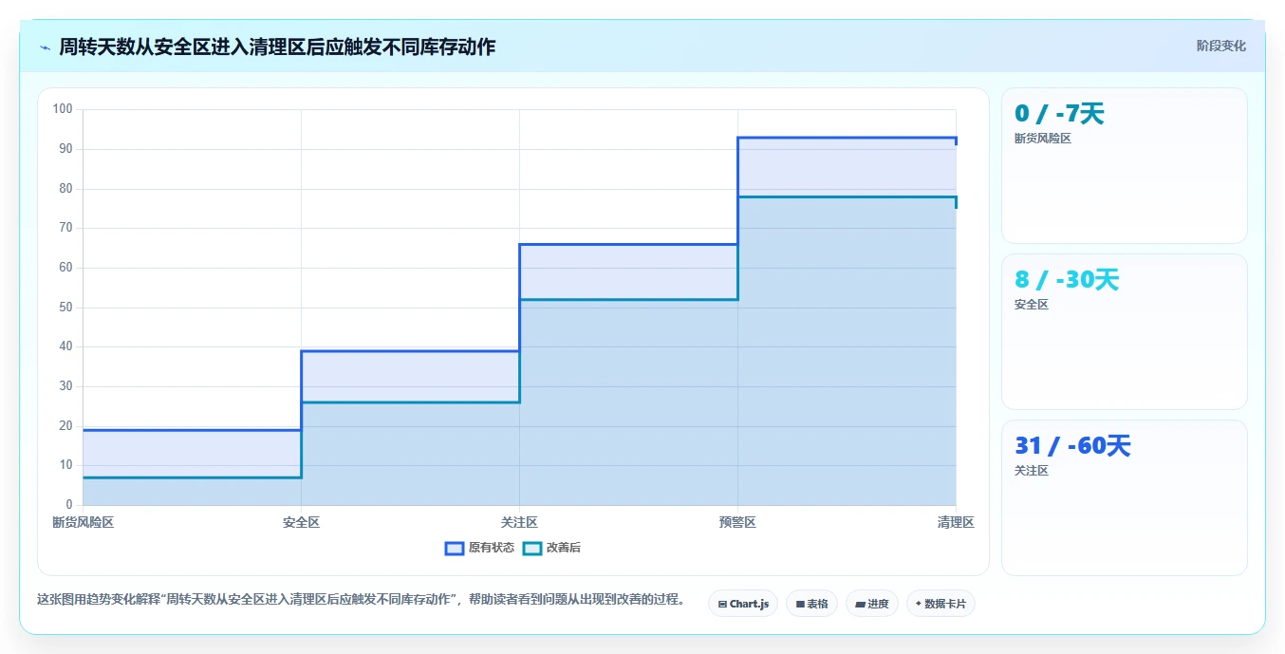Click the value 8 / -30天
Screen dimensions: 1285x654
[1067, 280]
